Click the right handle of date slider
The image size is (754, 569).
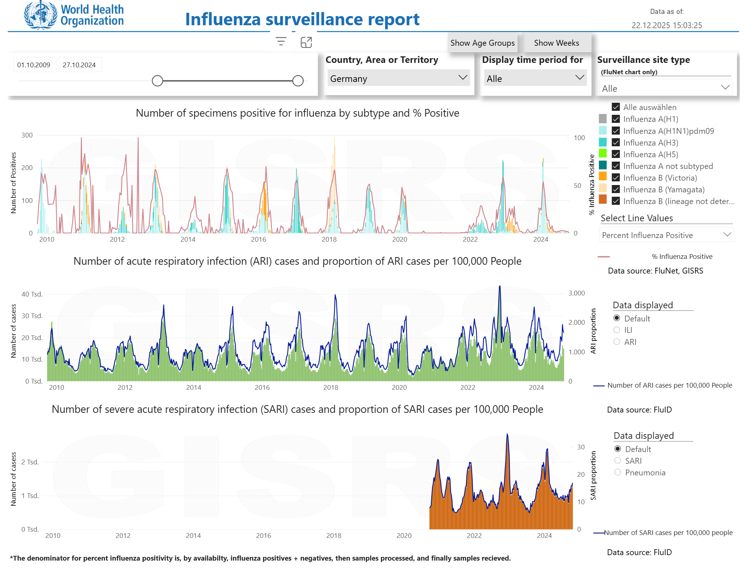point(298,81)
